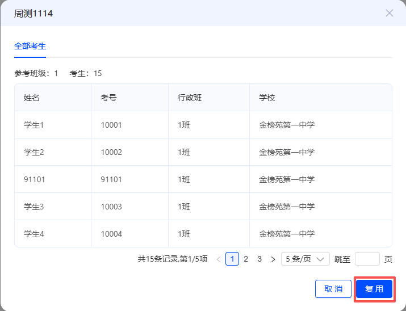The height and width of the screenshot is (311, 406).
Task: Click the 取消 button
Action: [x=333, y=289]
